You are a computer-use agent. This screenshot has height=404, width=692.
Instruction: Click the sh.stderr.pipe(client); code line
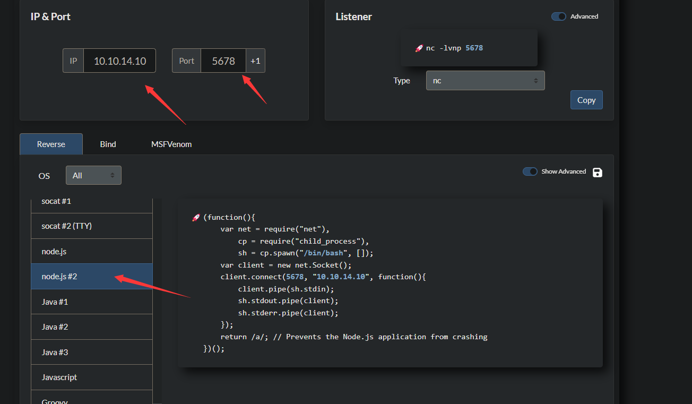pyautogui.click(x=288, y=313)
